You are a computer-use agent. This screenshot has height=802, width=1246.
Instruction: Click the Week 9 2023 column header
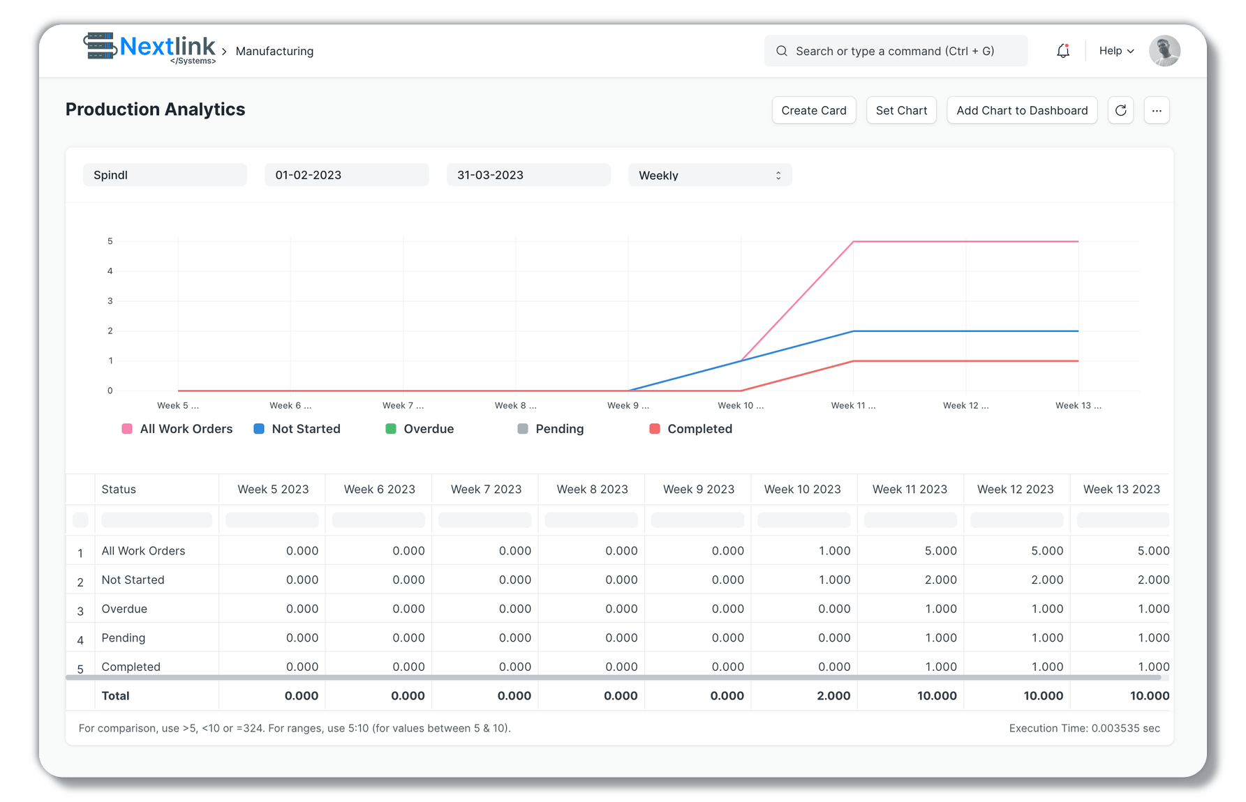point(698,490)
